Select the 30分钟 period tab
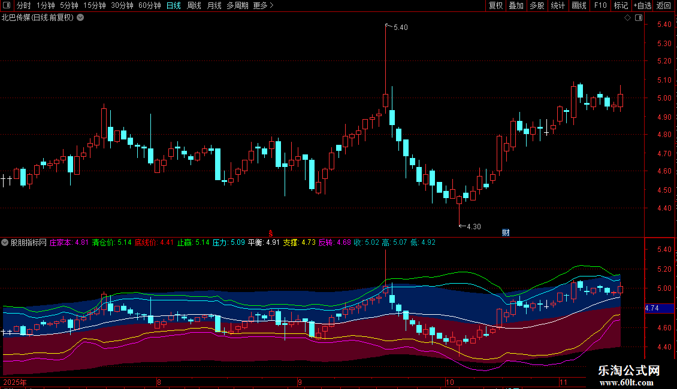The image size is (677, 389). click(122, 6)
